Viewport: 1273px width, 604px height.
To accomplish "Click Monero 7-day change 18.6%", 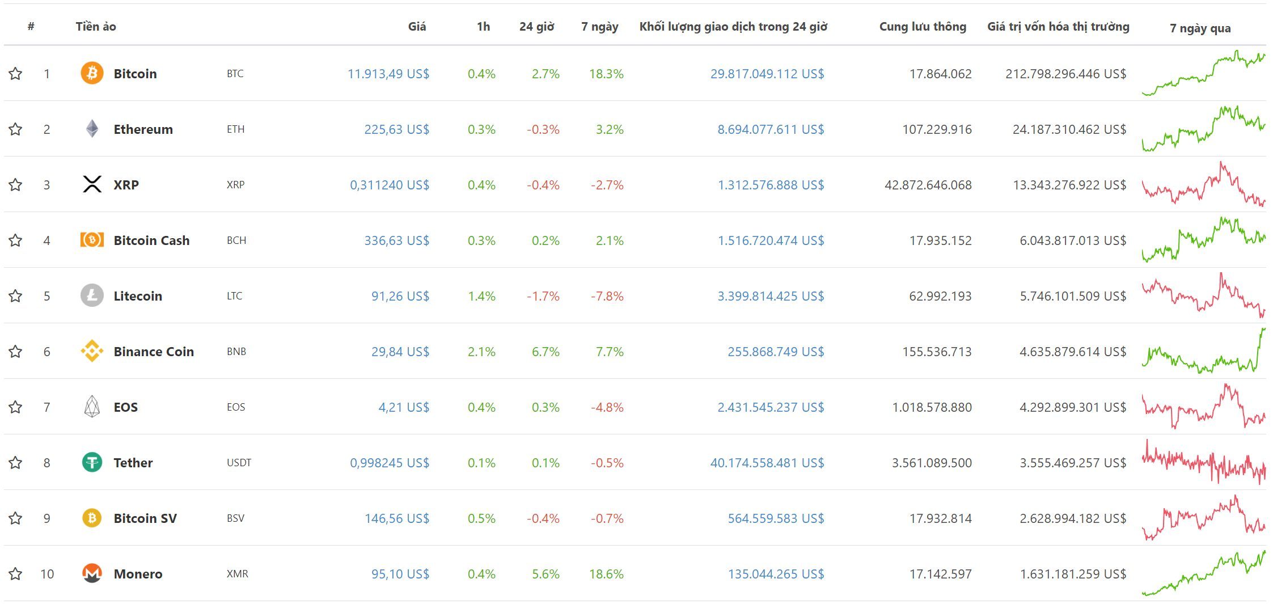I will pos(606,573).
